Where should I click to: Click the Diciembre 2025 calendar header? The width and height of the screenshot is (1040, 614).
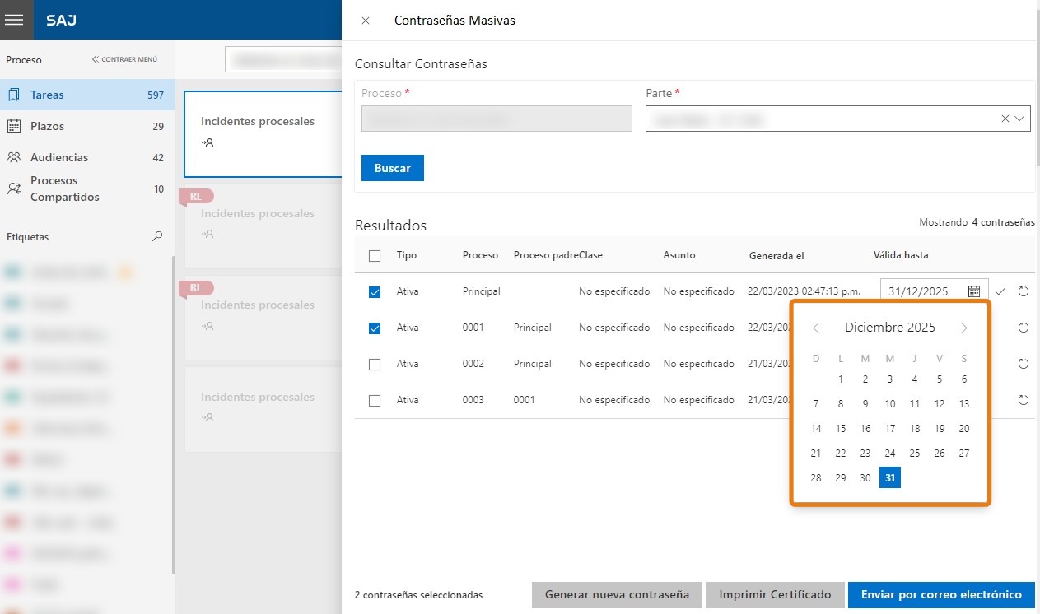[x=890, y=328]
